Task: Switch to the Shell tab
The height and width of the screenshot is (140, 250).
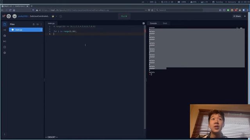Action: point(165,23)
